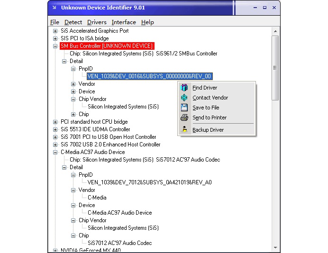Collapse PnpID above VEN_1039&DEV_7012 entry

pos(73,175)
